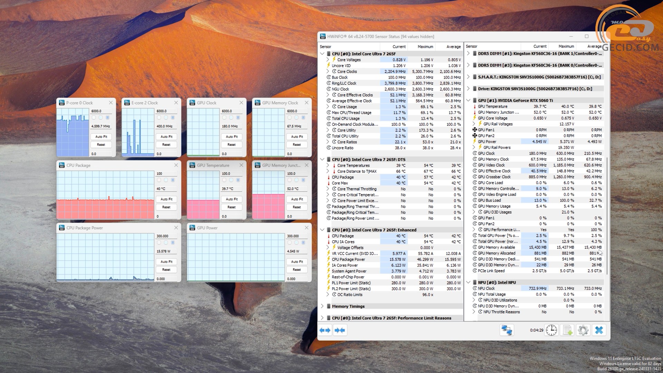Screen dimensions: 663x373
Task: Start logging with the log file icon
Action: [x=567, y=330]
